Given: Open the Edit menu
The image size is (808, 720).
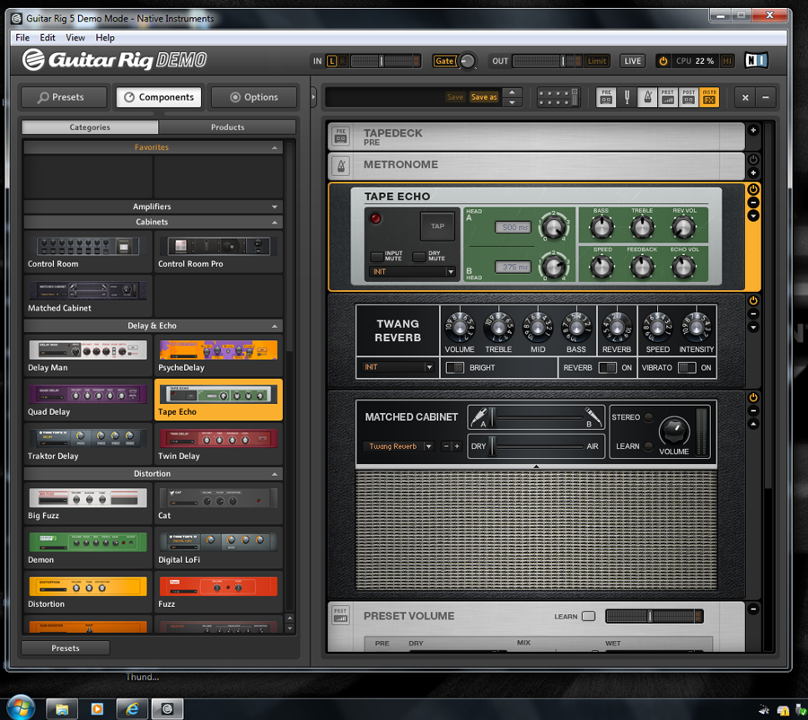Looking at the screenshot, I should point(48,38).
